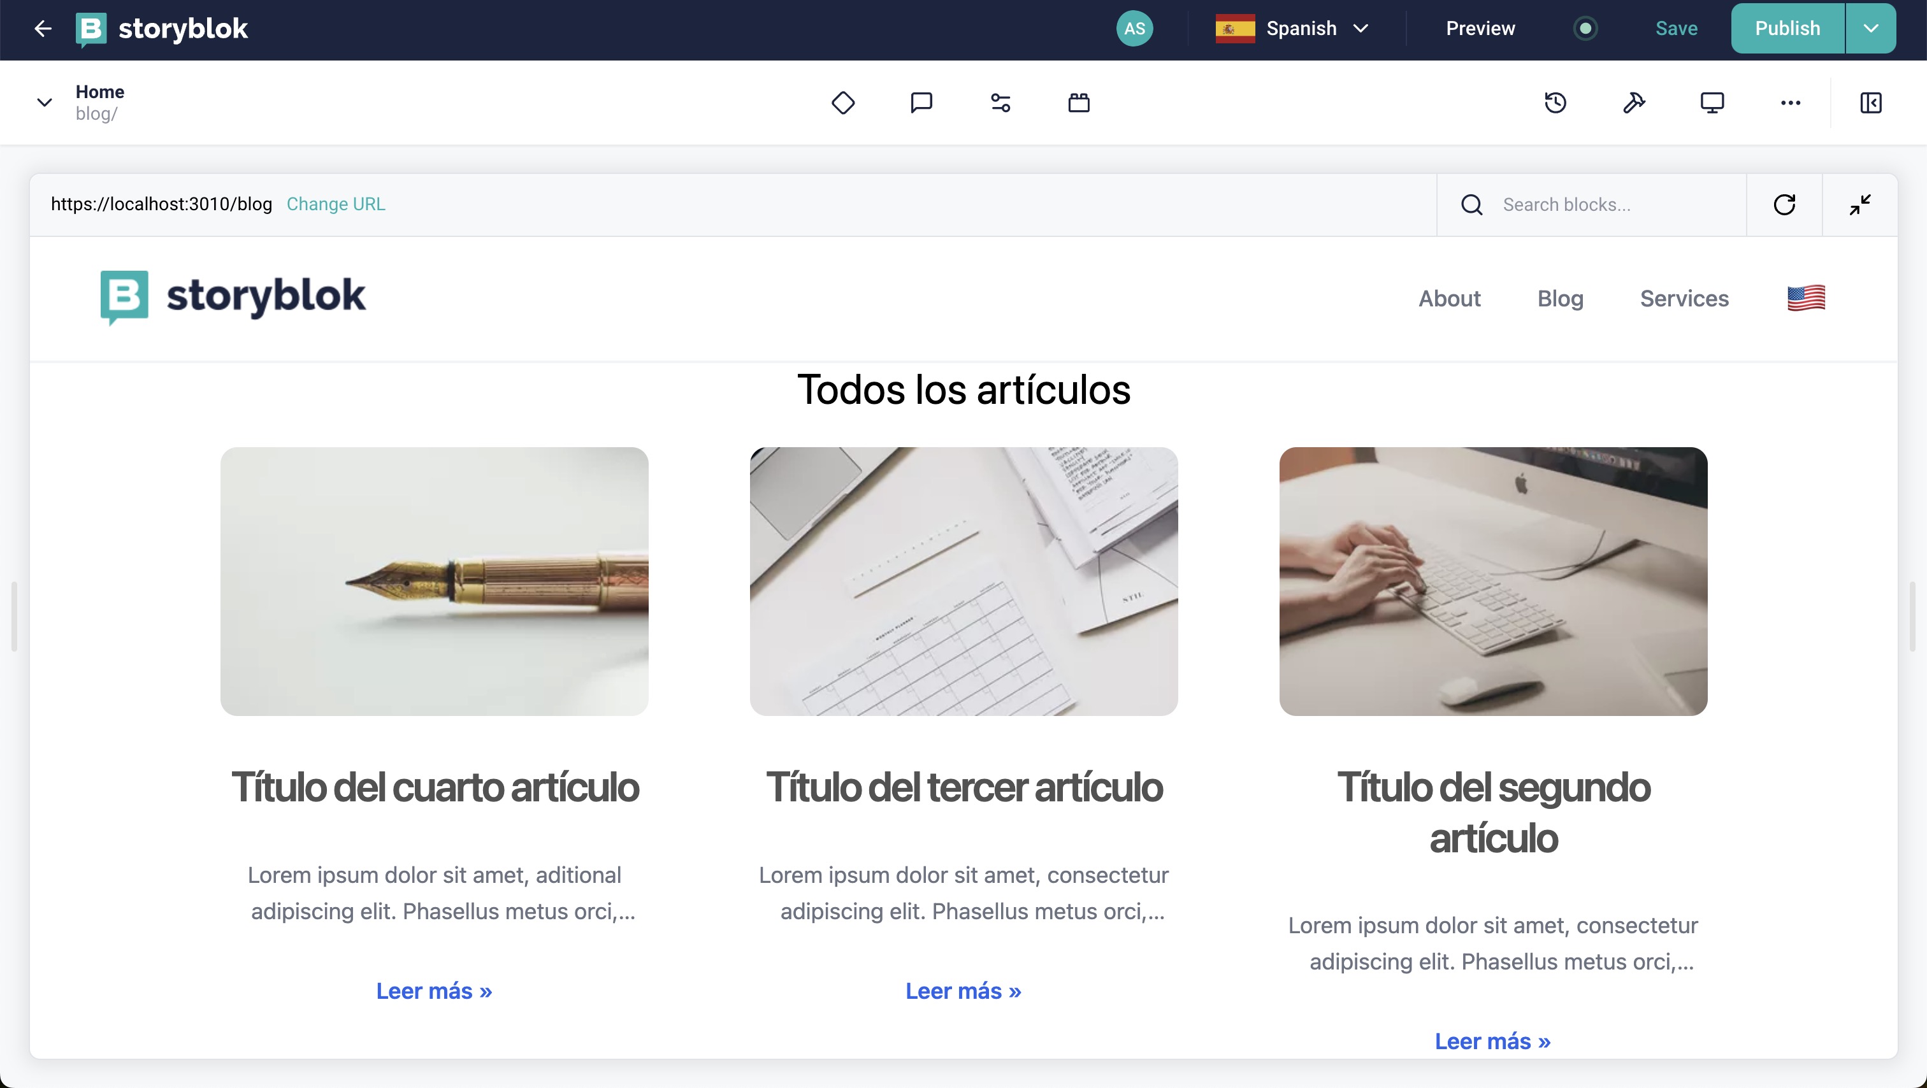Click the Change URL link

[335, 203]
